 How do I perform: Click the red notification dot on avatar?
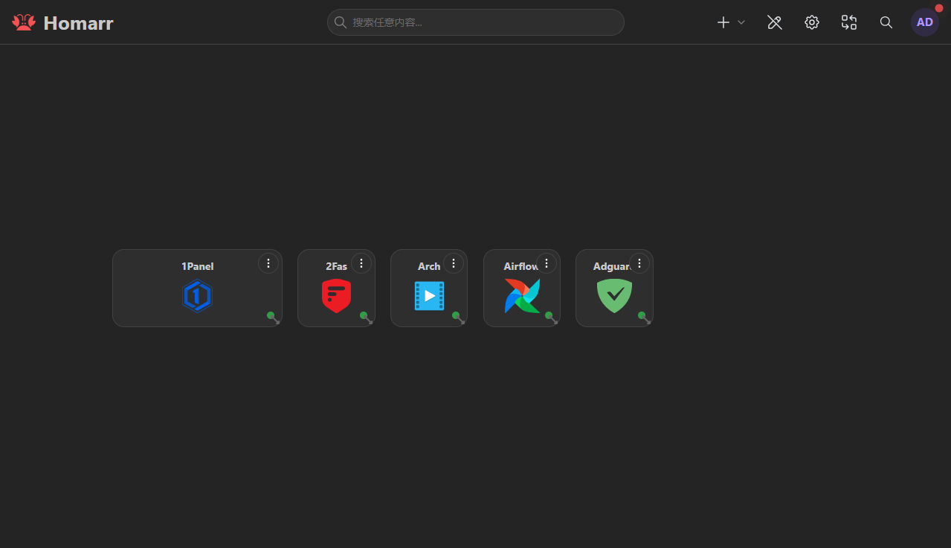(x=939, y=8)
